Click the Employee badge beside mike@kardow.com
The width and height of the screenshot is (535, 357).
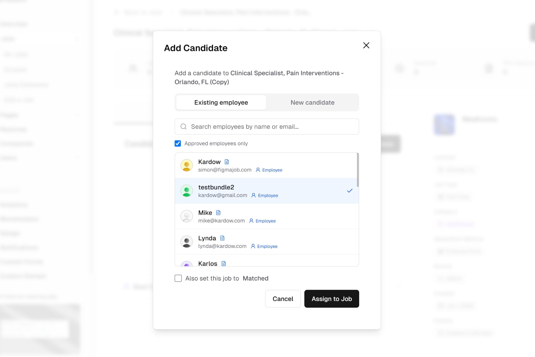(x=262, y=221)
